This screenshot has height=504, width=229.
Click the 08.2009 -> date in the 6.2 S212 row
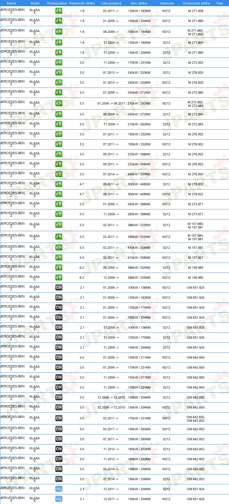(x=111, y=268)
